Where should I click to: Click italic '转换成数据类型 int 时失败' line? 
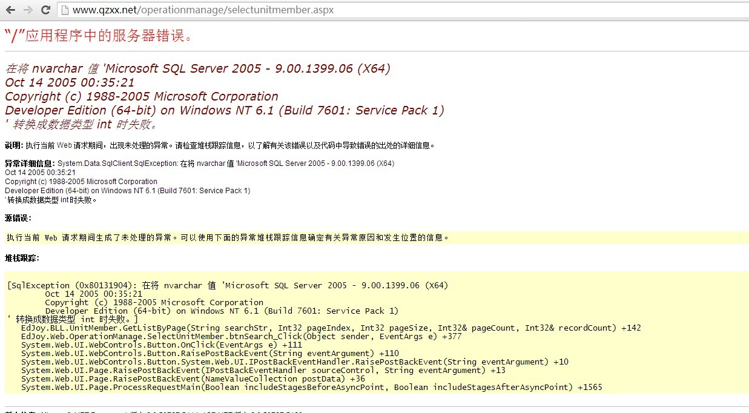[82, 125]
